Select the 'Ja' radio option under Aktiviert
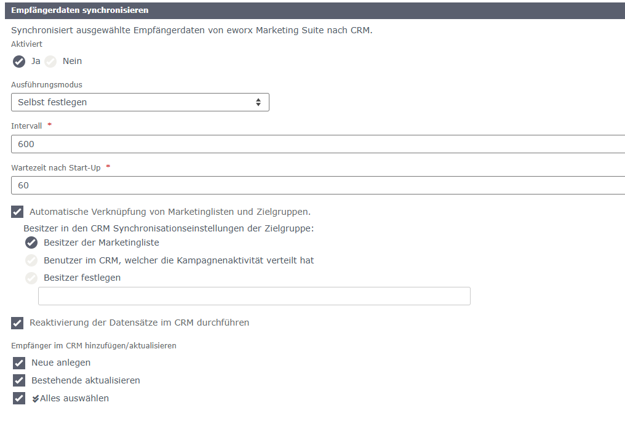The image size is (625, 421). point(18,62)
